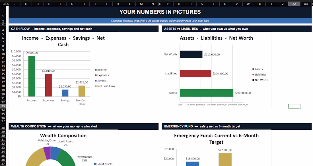Image resolution: width=313 pixels, height=166 pixels.
Task: Click the Income legend entry
Action: (x=101, y=70)
